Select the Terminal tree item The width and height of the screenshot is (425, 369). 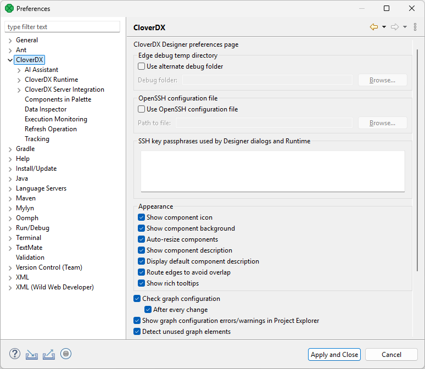(x=29, y=238)
